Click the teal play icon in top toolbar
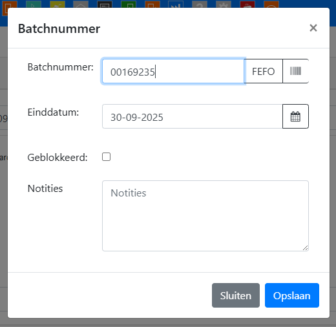Image resolution: width=336 pixels, height=327 pixels. coord(34,5)
